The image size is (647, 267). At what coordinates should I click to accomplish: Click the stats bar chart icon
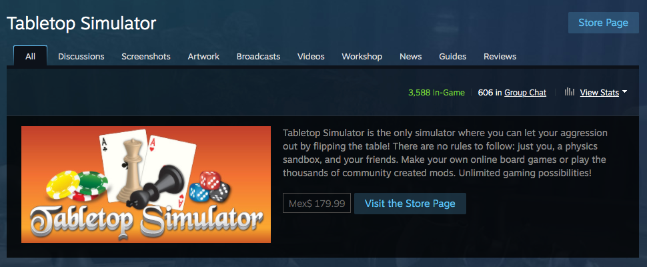[570, 92]
